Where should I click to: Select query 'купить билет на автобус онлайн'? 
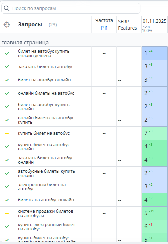click(x=44, y=147)
